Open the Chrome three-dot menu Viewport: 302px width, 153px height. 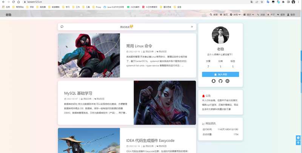pyautogui.click(x=298, y=2)
